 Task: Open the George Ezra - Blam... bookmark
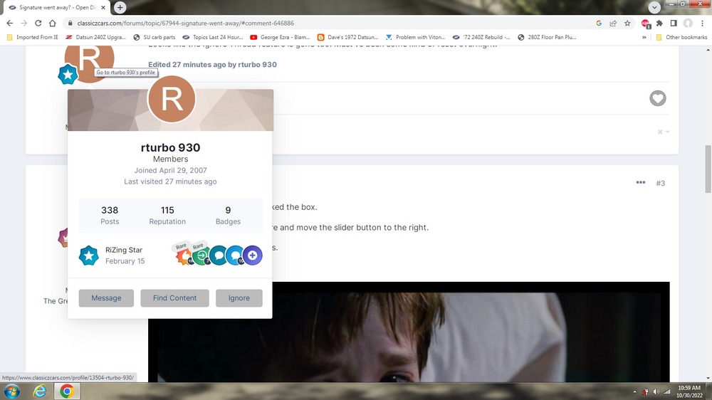[280, 37]
